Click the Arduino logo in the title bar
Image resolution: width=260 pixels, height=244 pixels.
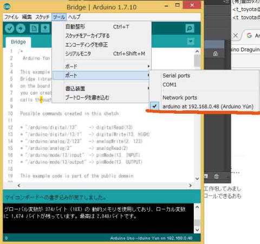coord(7,6)
